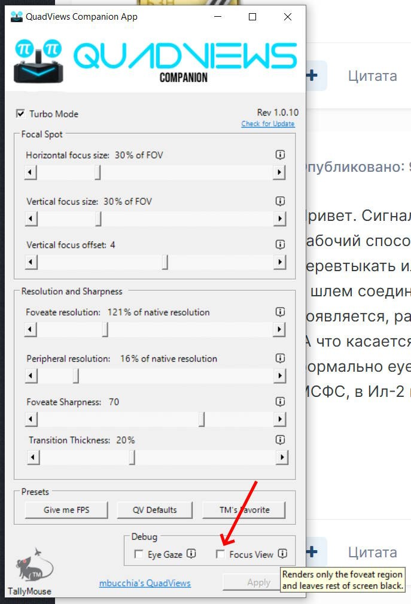
Task: Decrease Peripheral resolution with left arrow
Action: tap(31, 375)
